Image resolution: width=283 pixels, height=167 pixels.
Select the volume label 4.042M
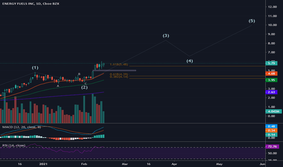coord(273,111)
